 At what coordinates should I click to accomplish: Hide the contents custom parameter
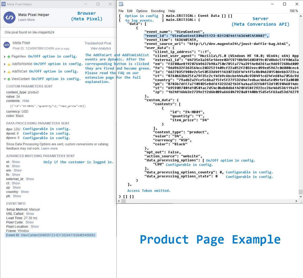tap(25, 101)
